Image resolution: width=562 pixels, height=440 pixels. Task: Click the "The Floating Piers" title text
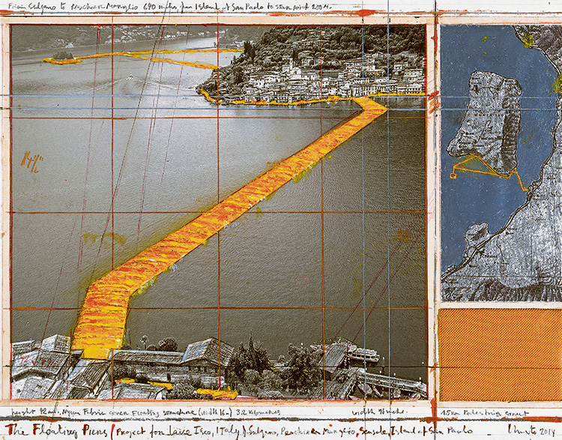pyautogui.click(x=56, y=430)
